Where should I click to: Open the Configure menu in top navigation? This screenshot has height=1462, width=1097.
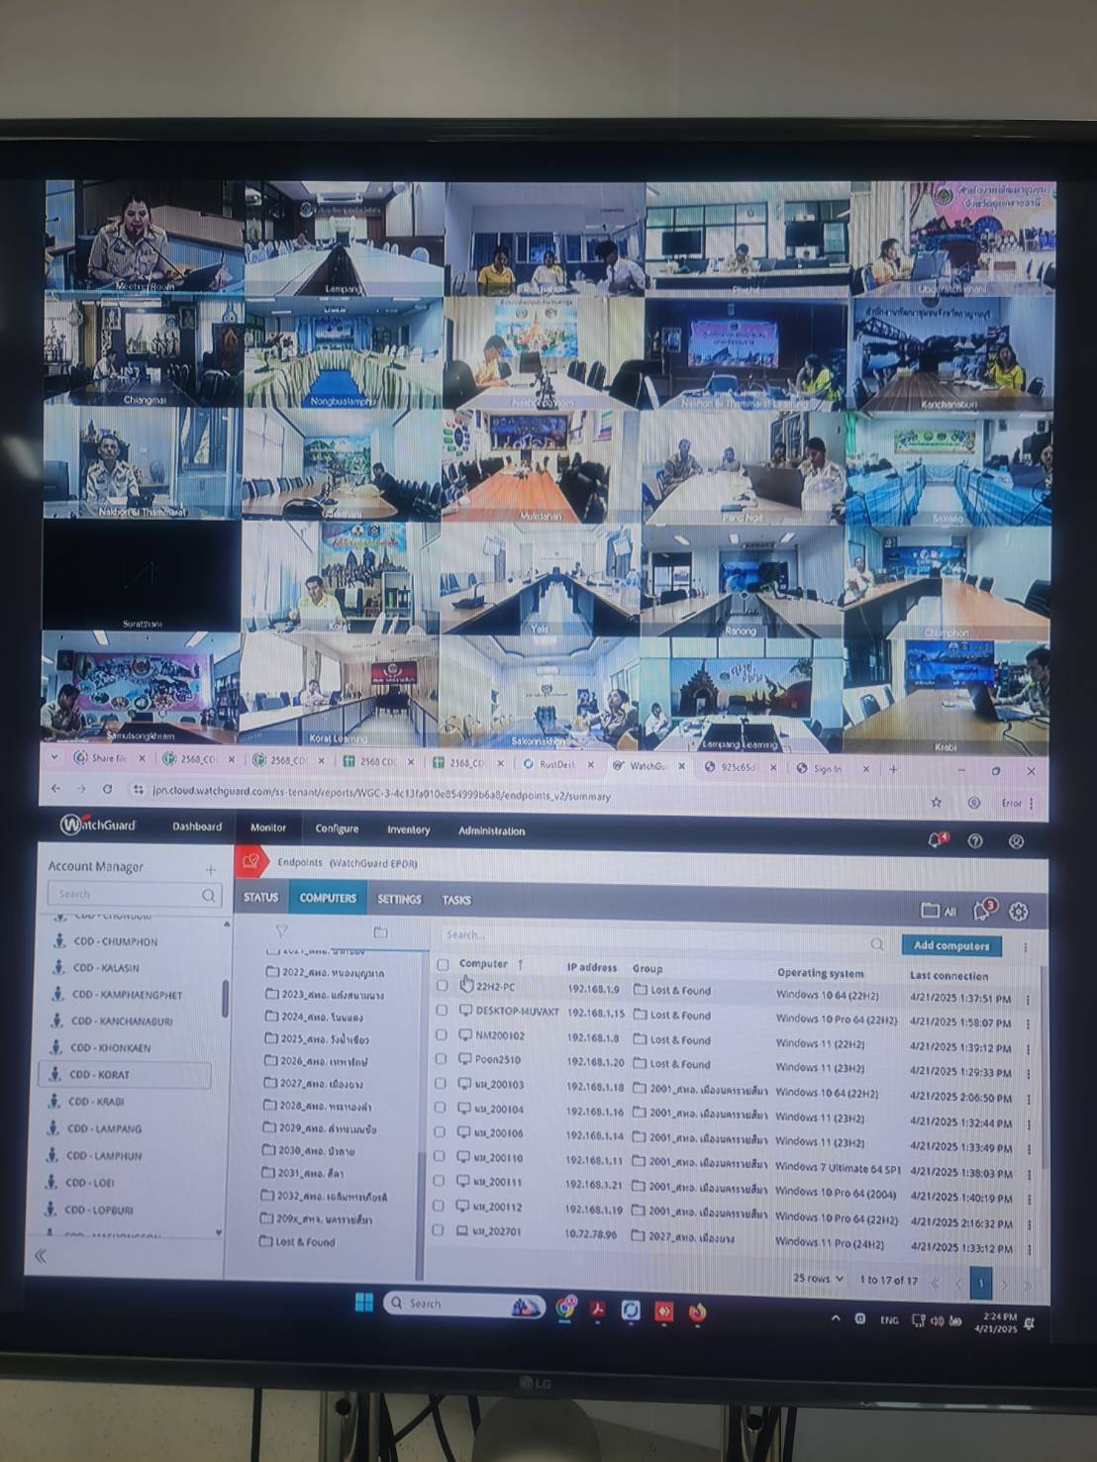tap(337, 828)
